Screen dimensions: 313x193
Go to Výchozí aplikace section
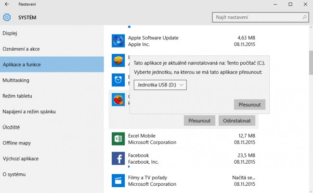pyautogui.click(x=21, y=158)
